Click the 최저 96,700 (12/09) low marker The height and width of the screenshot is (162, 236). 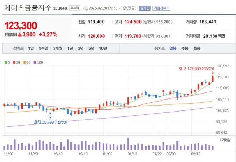click(50, 122)
